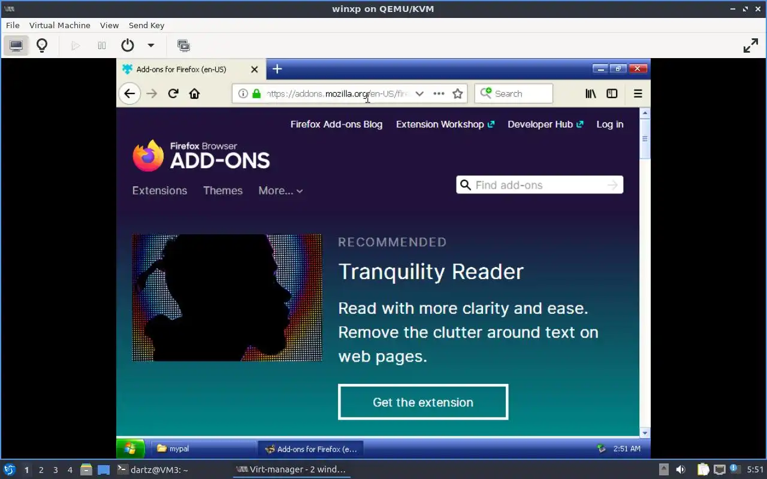Open the browser hamburger menu
The height and width of the screenshot is (479, 767).
point(638,93)
